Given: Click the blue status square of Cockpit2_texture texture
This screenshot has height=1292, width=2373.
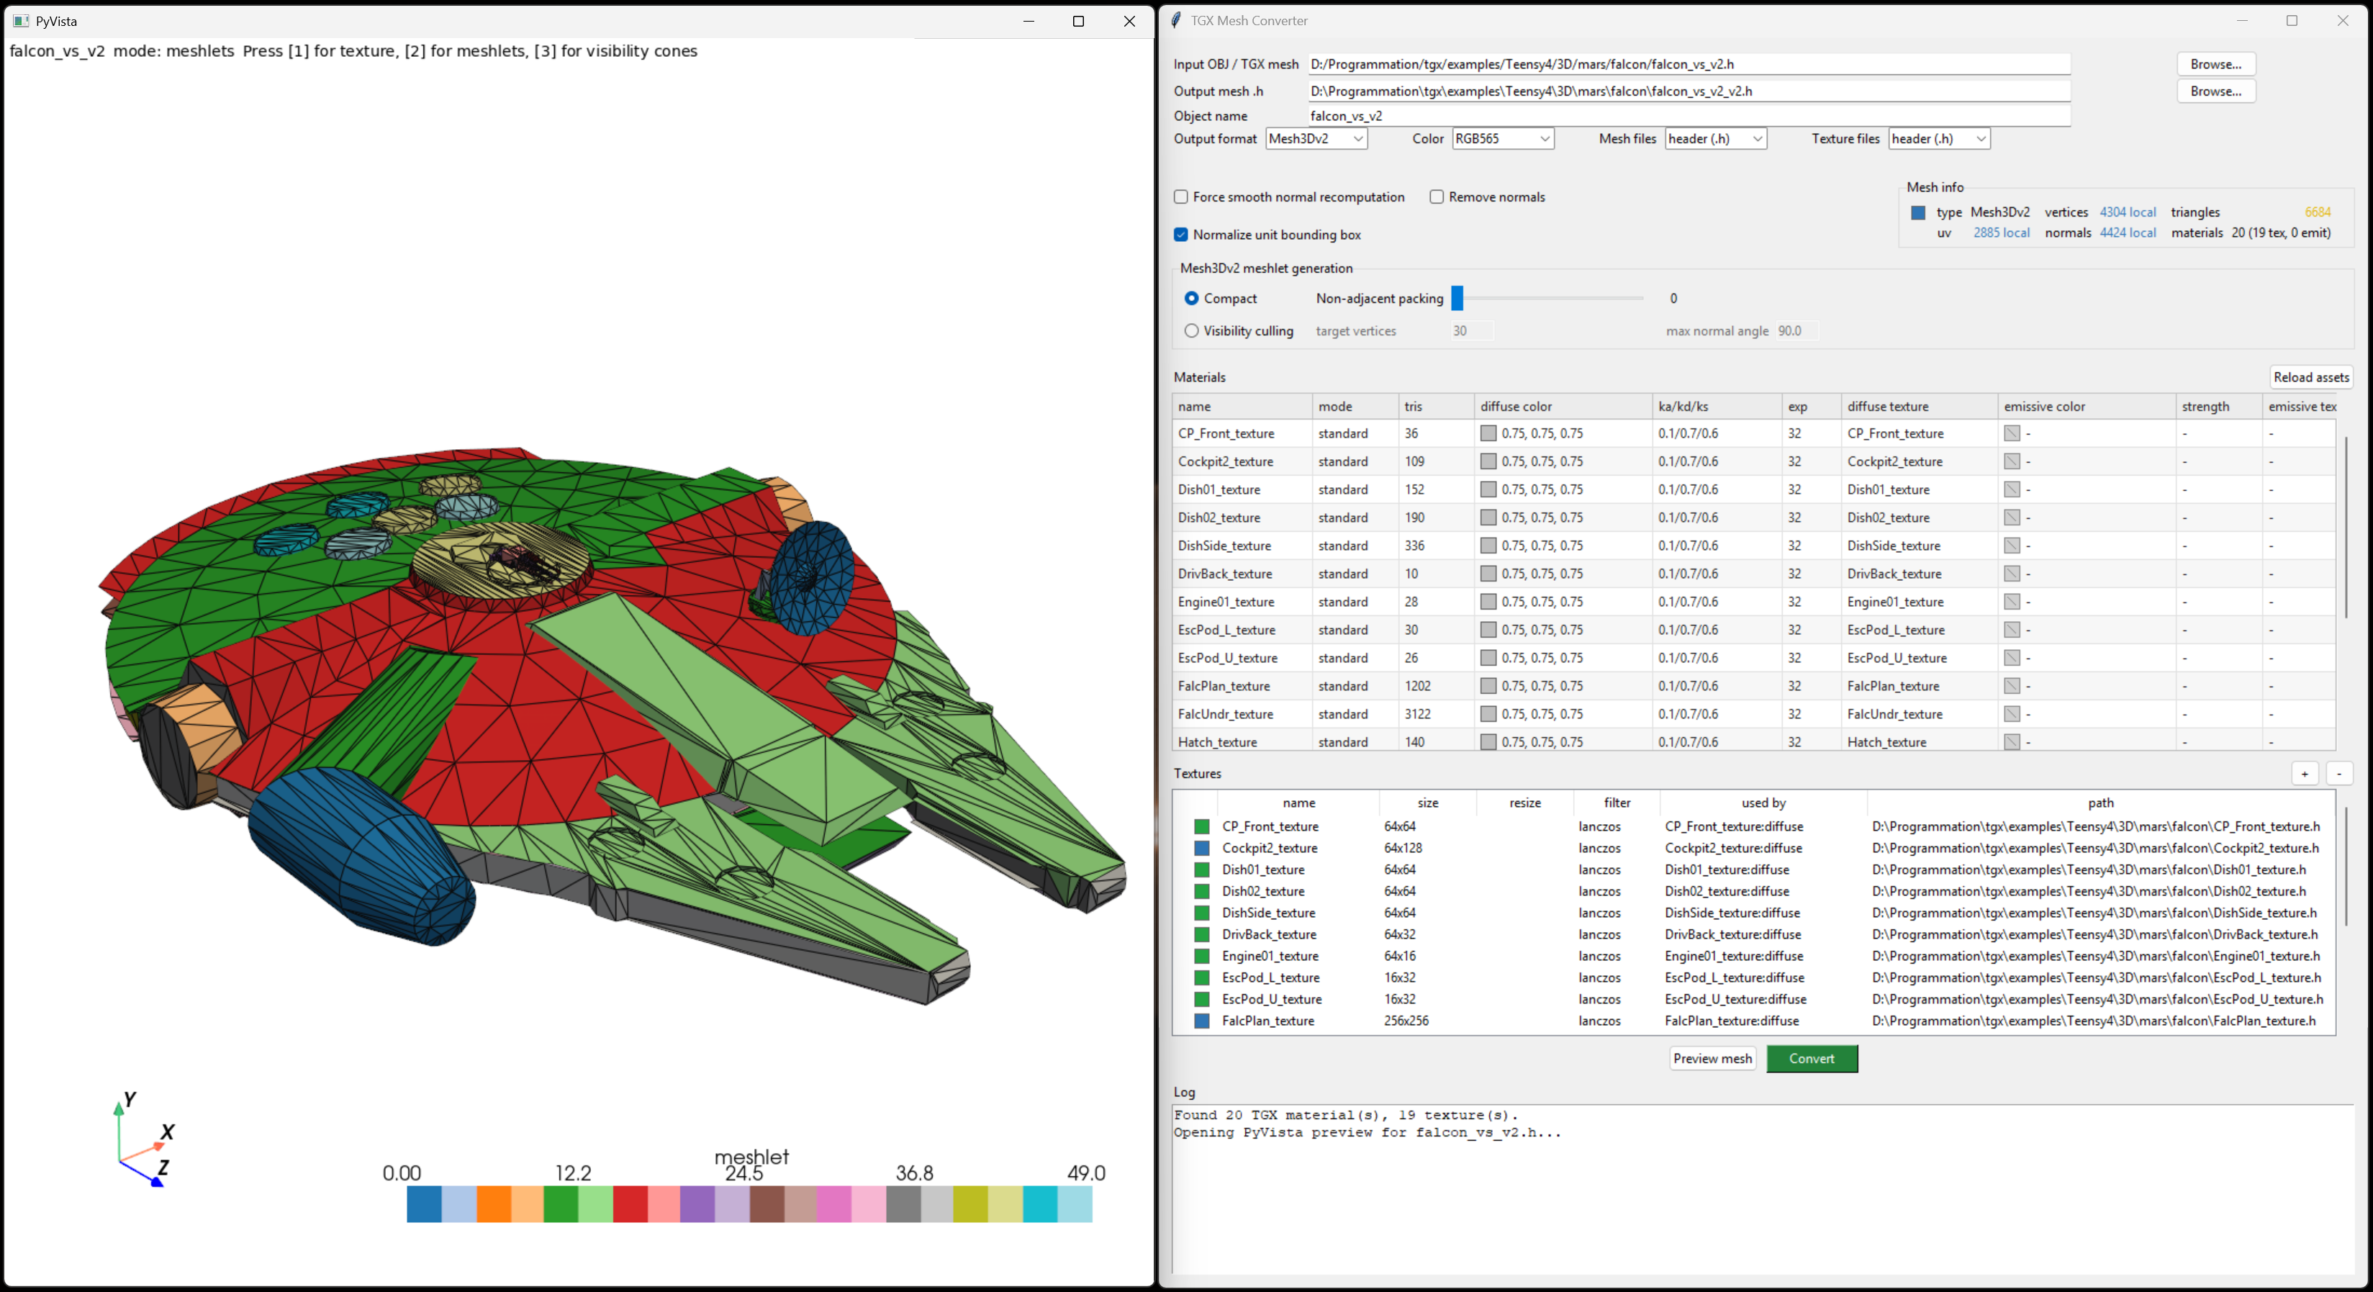Looking at the screenshot, I should coord(1201,848).
